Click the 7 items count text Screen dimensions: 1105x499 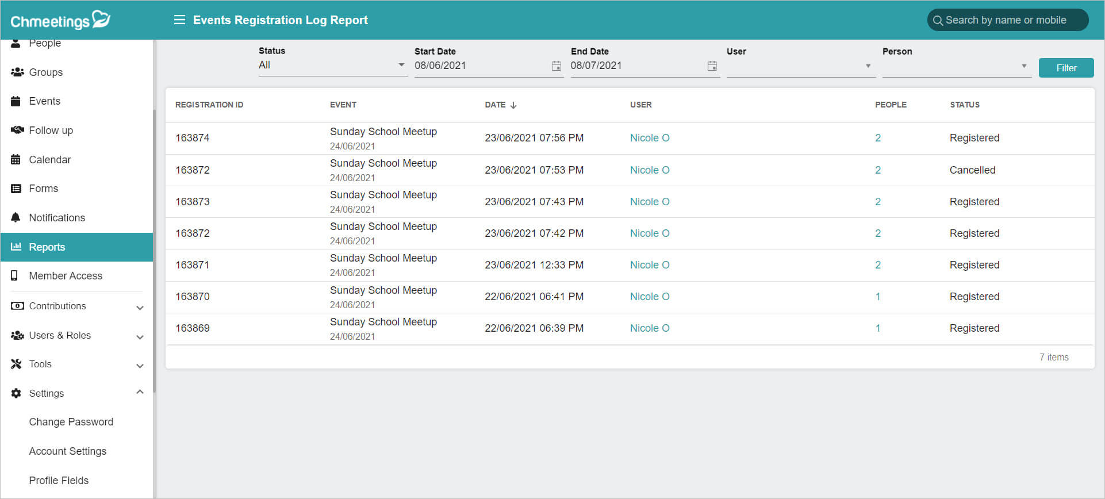coord(1054,357)
